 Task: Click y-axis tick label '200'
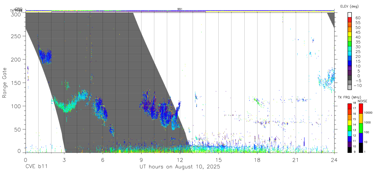[16, 59]
